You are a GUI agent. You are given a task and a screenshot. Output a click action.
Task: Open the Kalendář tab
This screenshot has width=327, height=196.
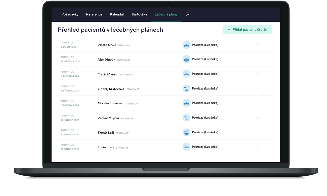(117, 14)
